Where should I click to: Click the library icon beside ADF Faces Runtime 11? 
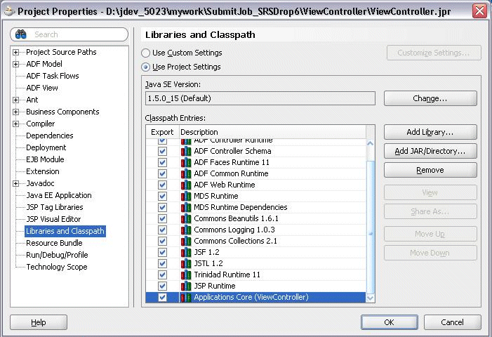coord(186,163)
